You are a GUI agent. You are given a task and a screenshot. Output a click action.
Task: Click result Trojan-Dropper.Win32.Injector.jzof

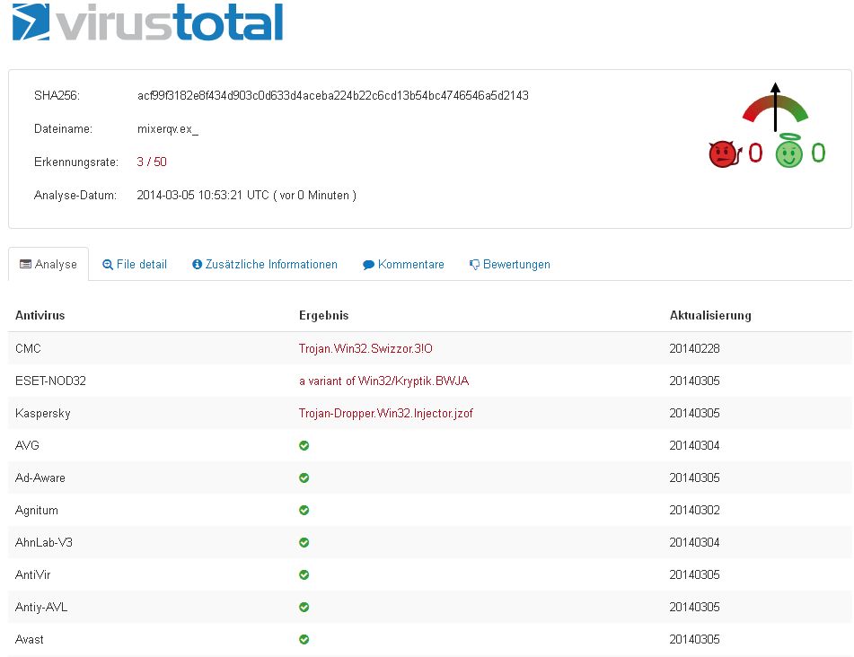point(385,413)
